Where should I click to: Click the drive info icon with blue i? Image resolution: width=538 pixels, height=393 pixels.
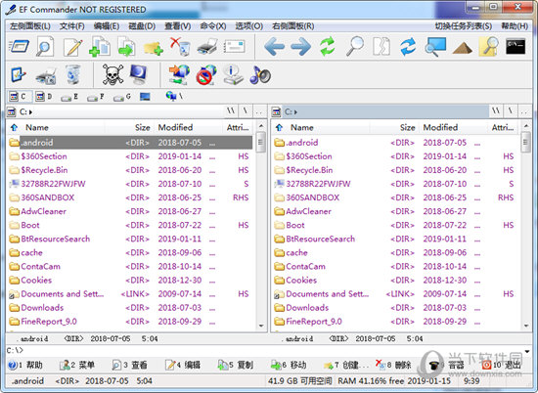(233, 74)
